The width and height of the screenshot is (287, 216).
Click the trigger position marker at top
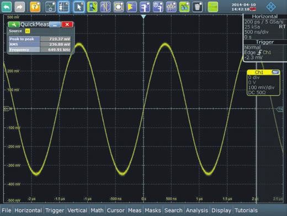click(x=143, y=17)
